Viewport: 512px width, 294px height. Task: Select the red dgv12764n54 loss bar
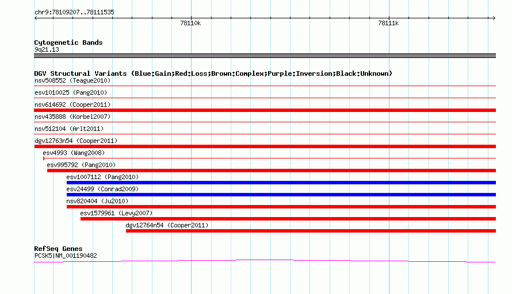coord(311,231)
